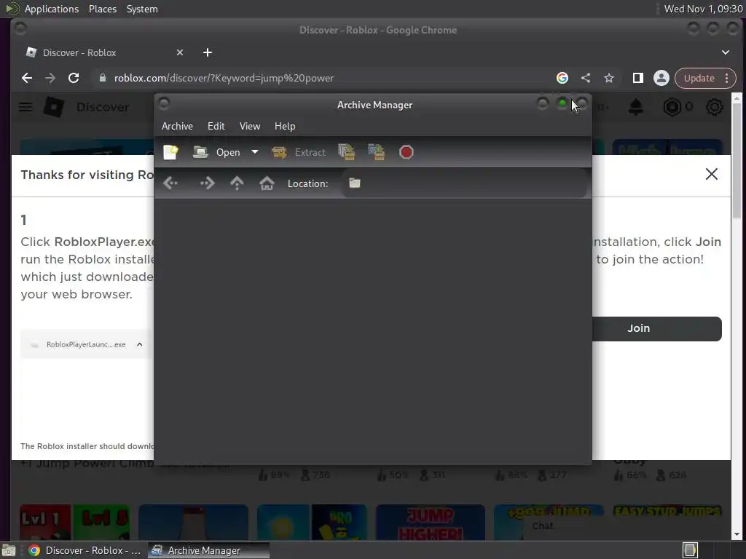Click the padlock site info icon

(x=102, y=78)
